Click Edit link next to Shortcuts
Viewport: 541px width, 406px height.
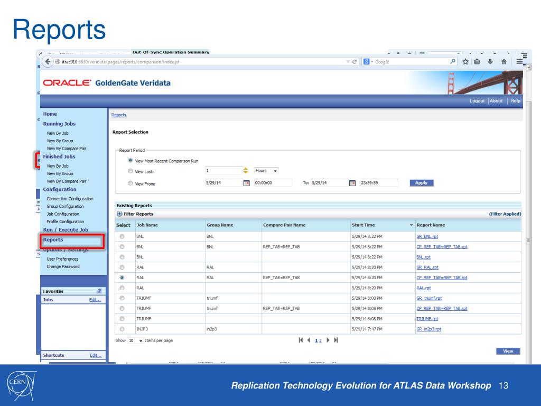pos(96,355)
